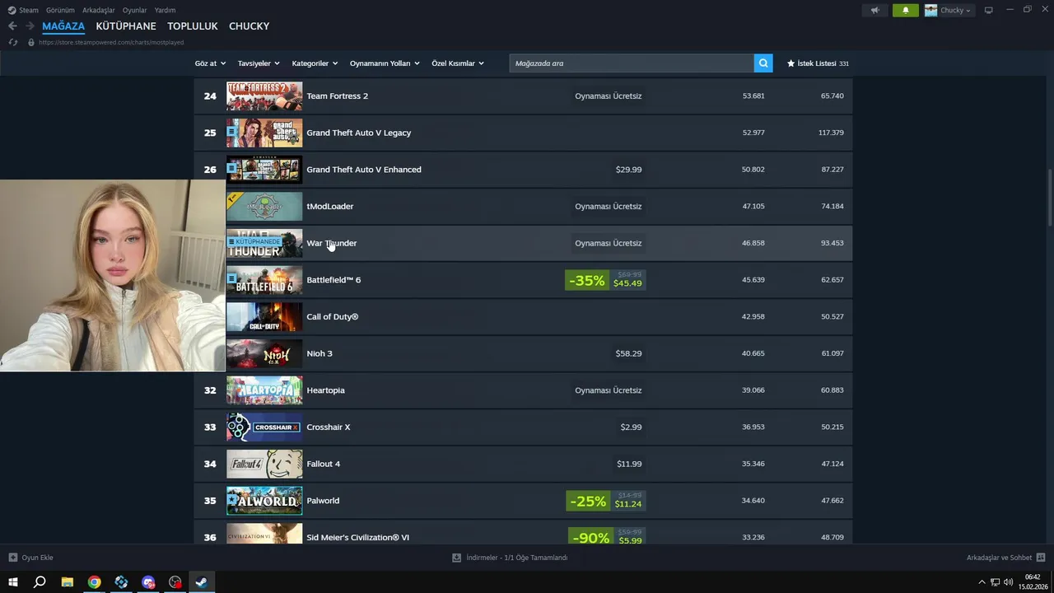This screenshot has height=593, width=1054.
Task: Click the volume tray icon
Action: [1009, 582]
